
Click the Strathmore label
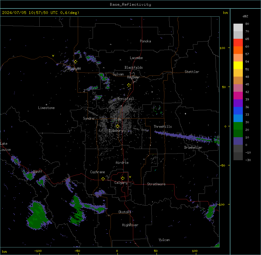(x=156, y=184)
